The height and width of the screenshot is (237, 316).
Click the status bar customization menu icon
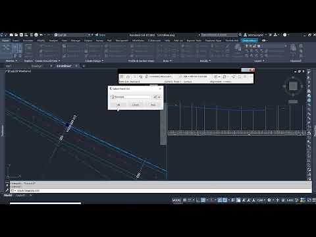click(314, 200)
